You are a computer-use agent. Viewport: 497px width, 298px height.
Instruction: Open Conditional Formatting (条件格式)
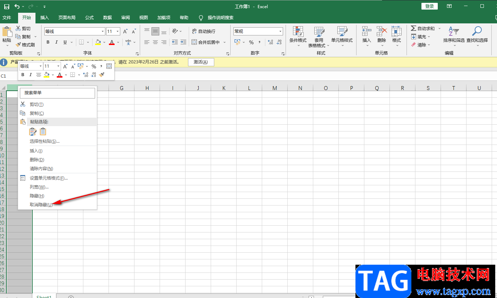coord(298,36)
